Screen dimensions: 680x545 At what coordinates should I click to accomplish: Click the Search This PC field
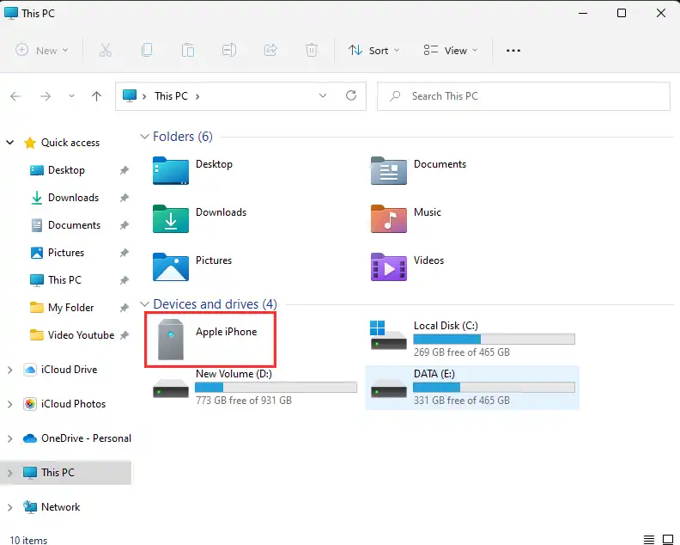[x=524, y=96]
